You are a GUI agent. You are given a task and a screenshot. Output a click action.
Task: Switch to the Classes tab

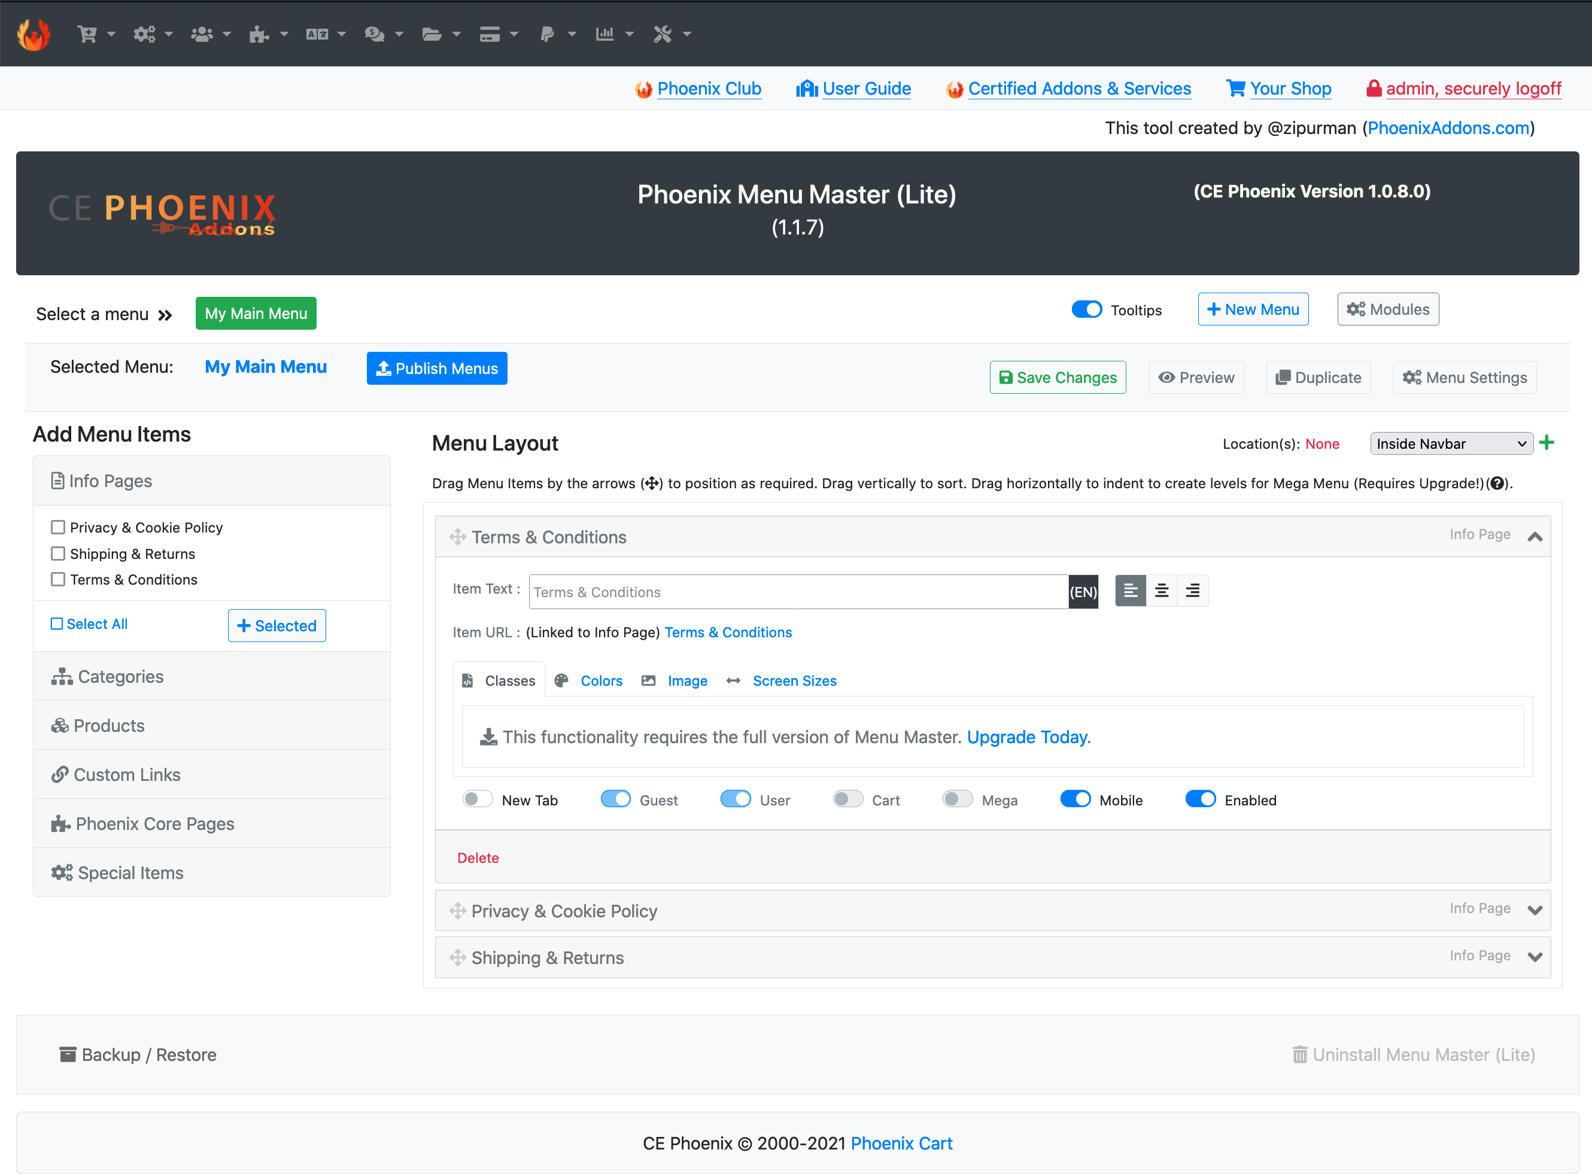click(499, 680)
